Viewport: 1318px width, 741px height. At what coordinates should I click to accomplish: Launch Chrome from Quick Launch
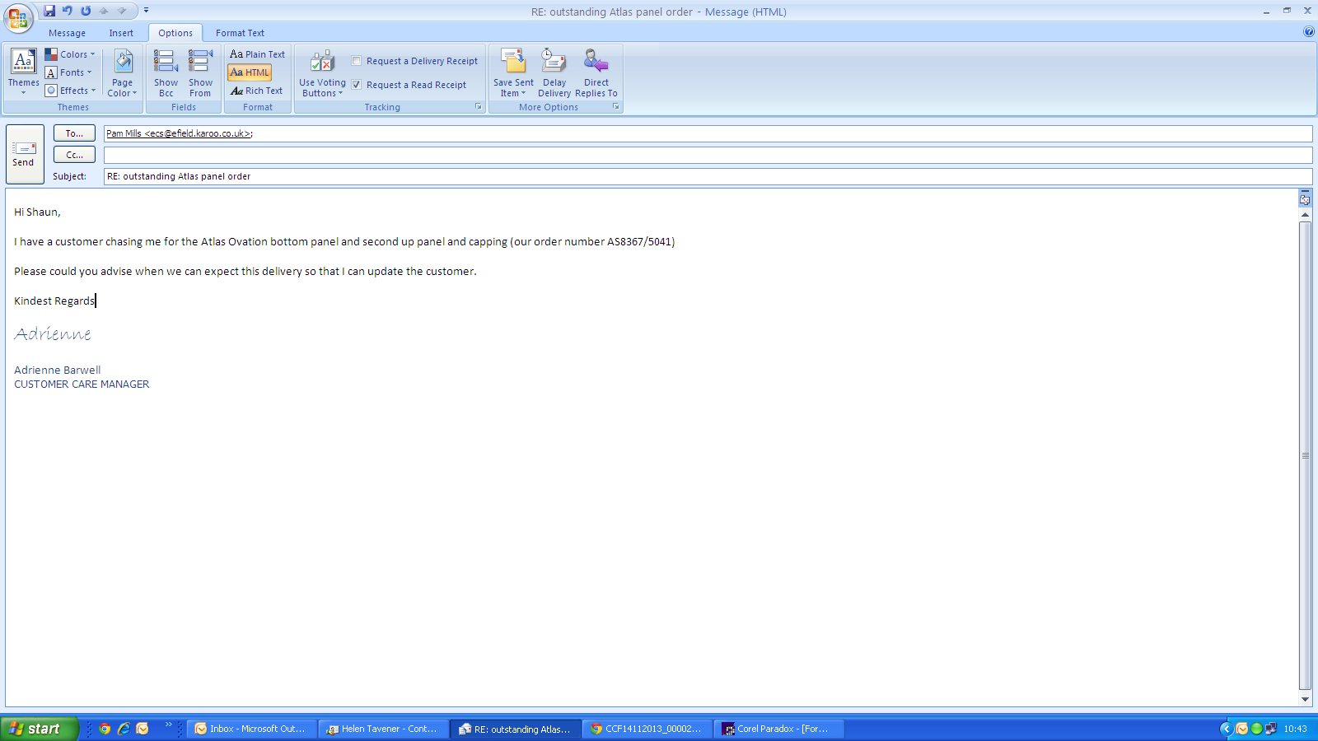(x=105, y=729)
